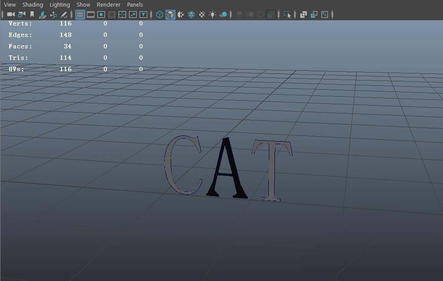Open the View menu
This screenshot has width=443, height=281.
10,4
